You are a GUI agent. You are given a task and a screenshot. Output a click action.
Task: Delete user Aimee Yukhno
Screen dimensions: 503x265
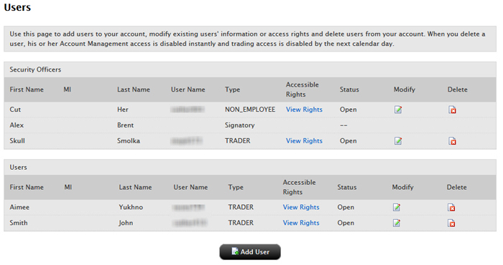point(451,208)
